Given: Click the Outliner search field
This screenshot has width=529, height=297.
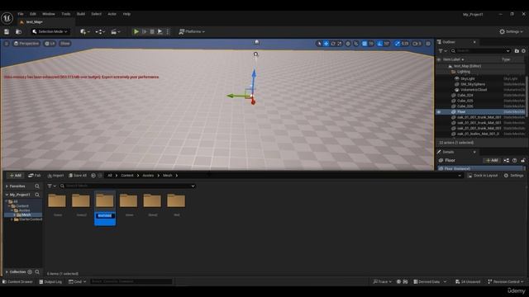Looking at the screenshot, I should pyautogui.click(x=480, y=51).
